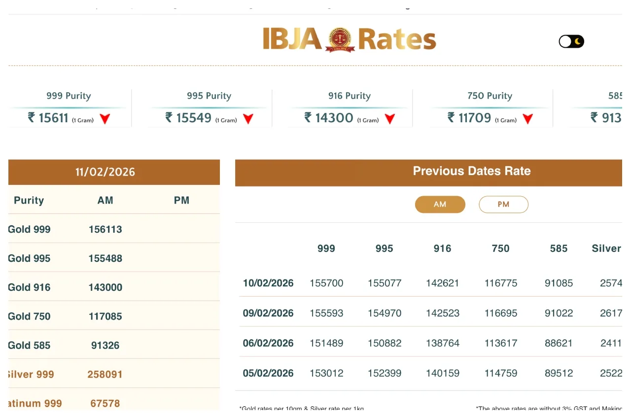Click the 11/02/2026 date header

point(105,172)
